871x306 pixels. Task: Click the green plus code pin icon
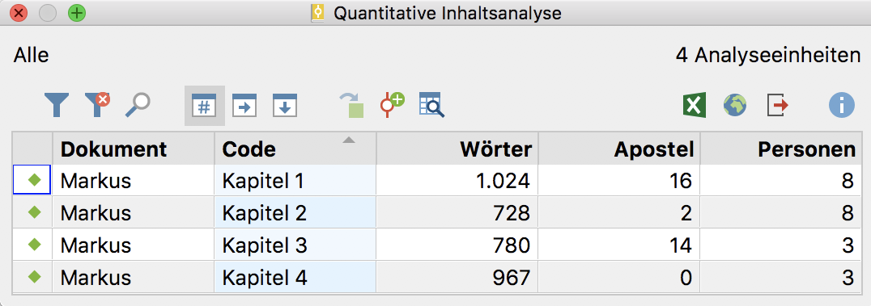click(392, 105)
